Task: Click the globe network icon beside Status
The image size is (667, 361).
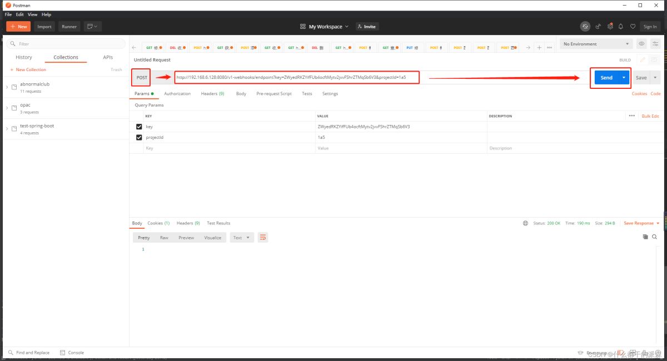Action: pos(525,223)
